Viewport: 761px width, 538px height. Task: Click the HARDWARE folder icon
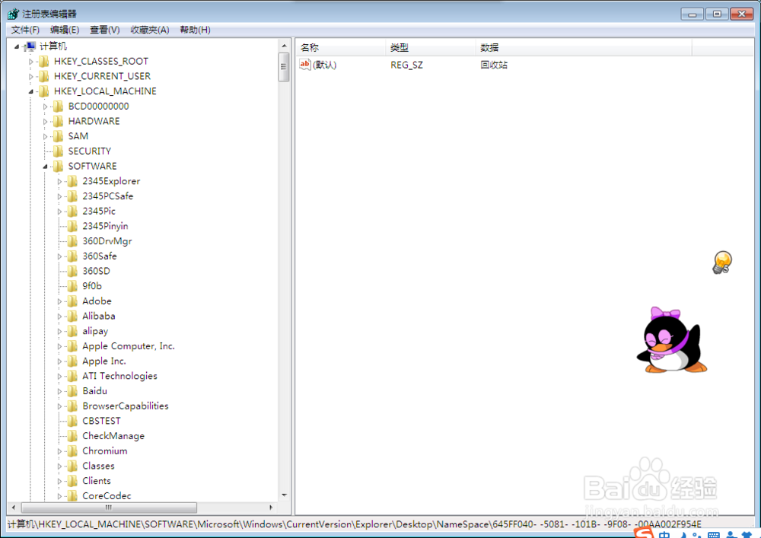59,122
